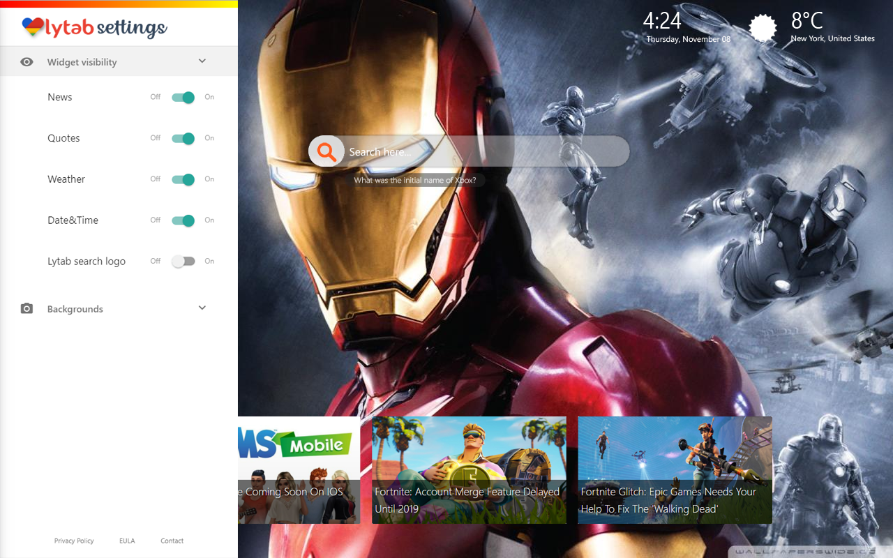
Task: Click the camera icon beside Backgrounds
Action: point(27,308)
